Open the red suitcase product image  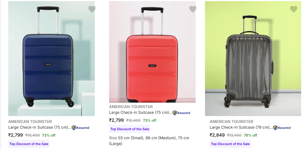[152, 52]
